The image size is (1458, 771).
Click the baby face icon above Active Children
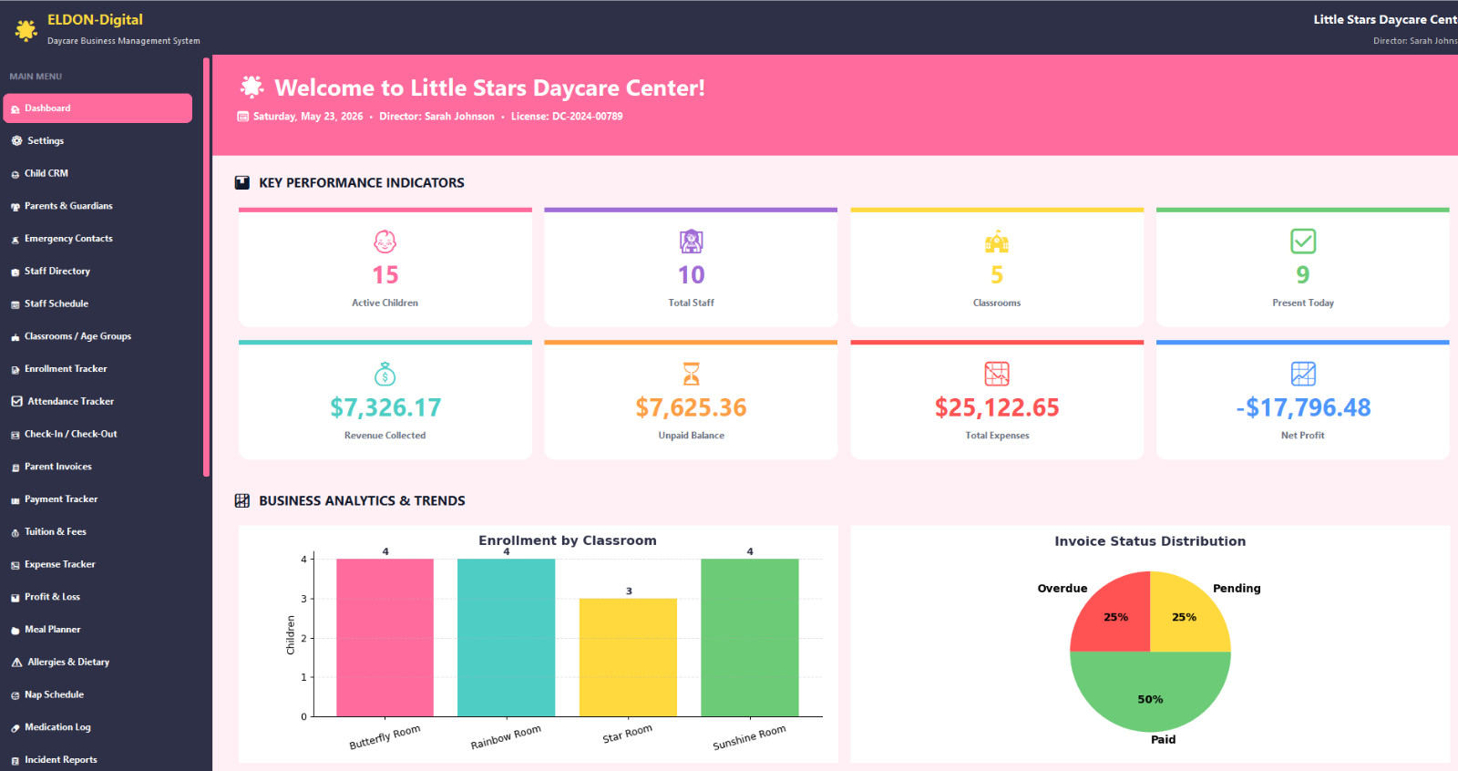coord(385,242)
